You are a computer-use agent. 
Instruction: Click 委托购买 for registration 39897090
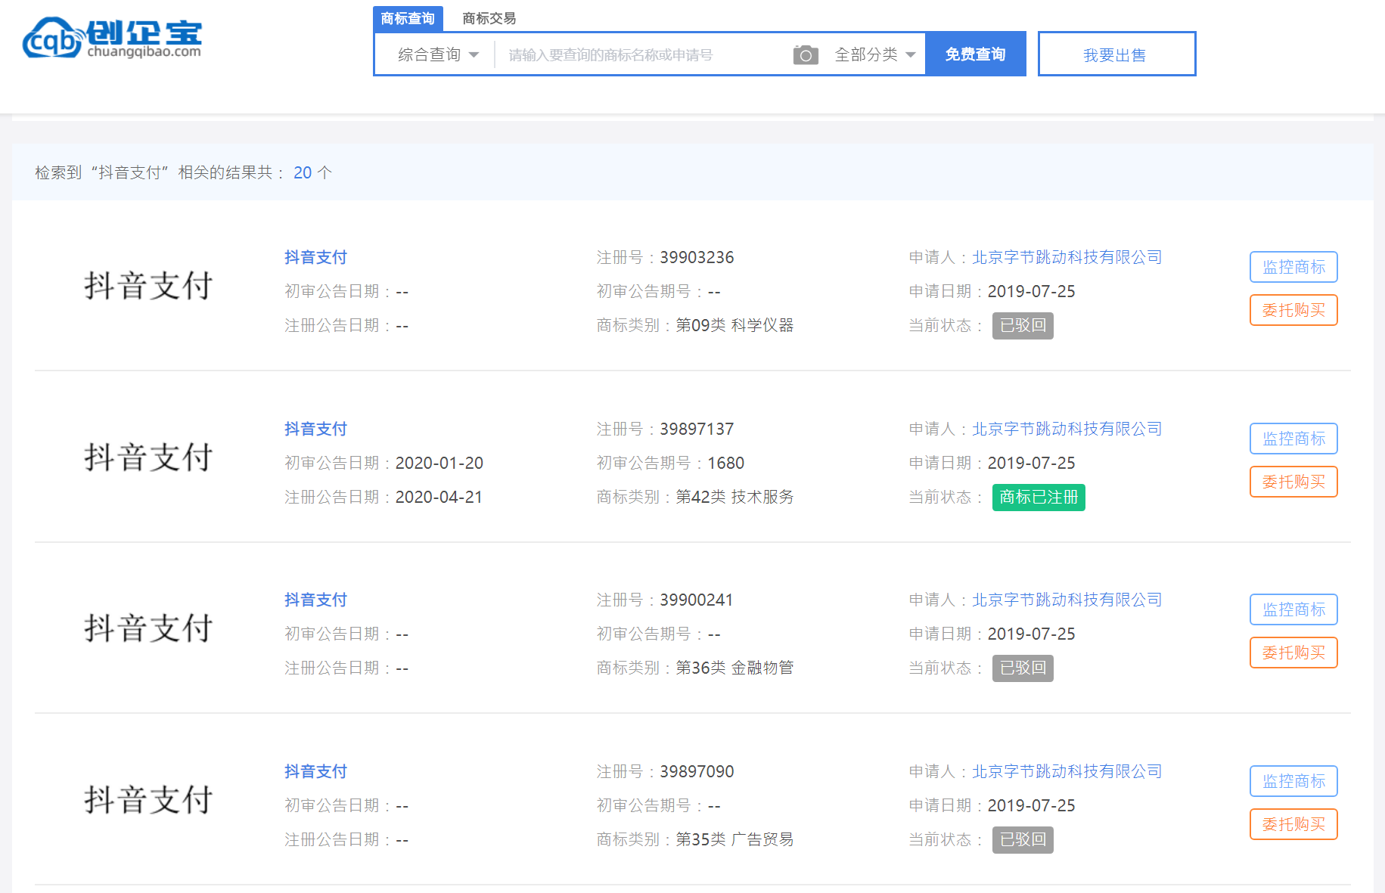point(1293,824)
